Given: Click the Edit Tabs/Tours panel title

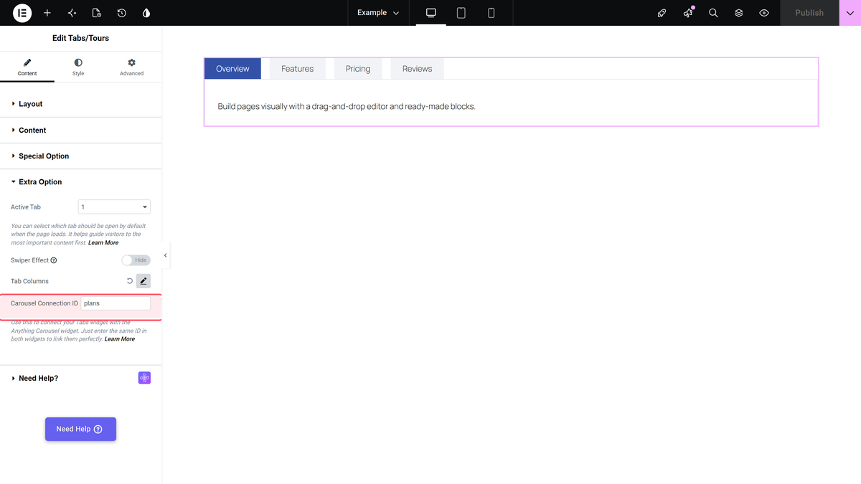Looking at the screenshot, I should 80,38.
